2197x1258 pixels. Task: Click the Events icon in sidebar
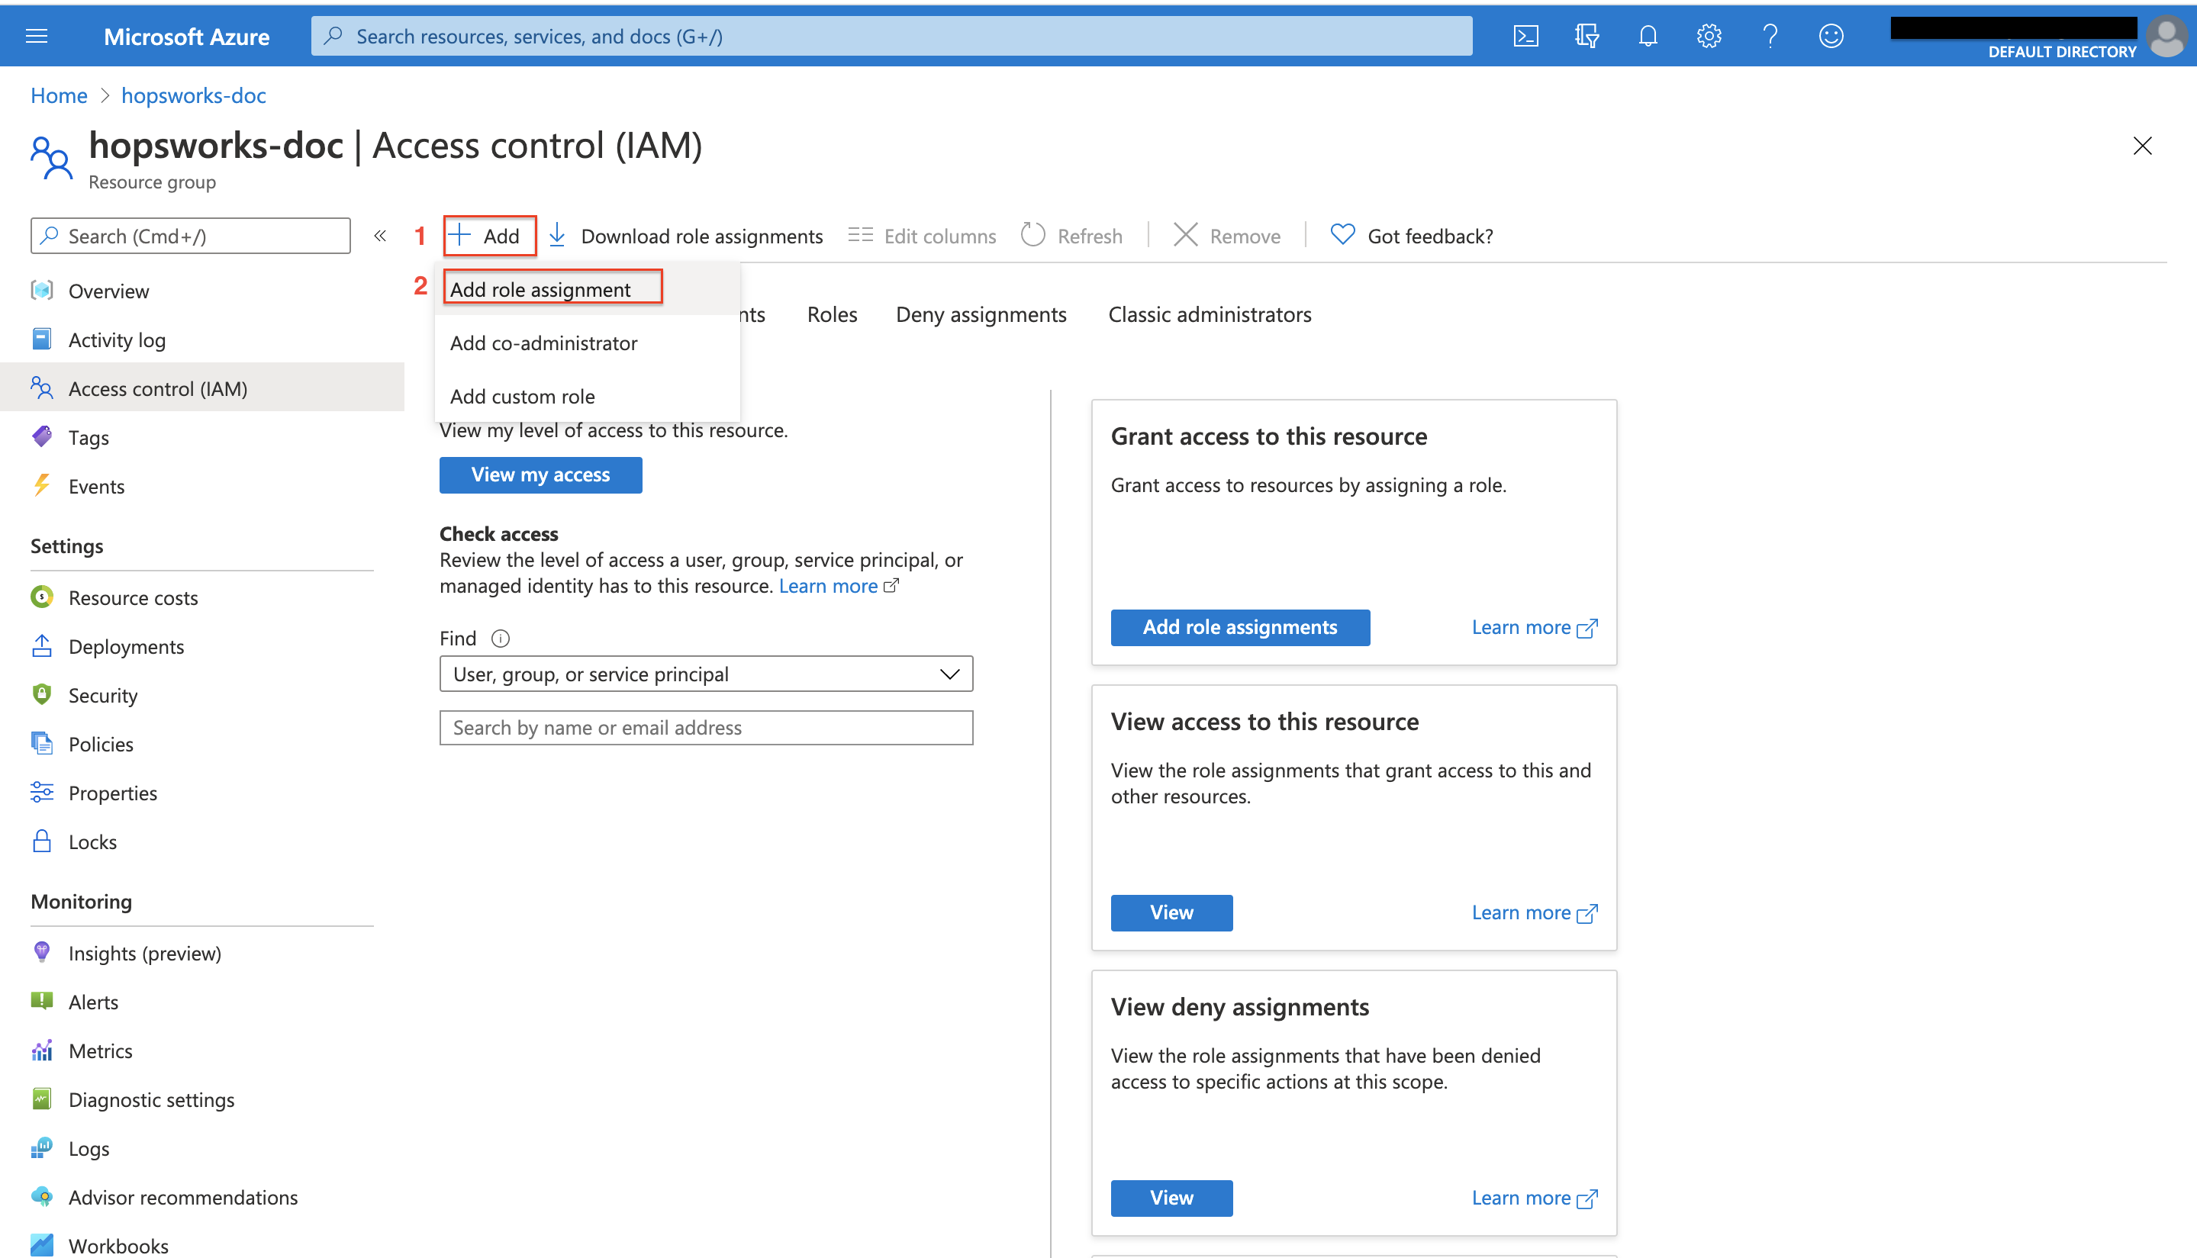40,484
